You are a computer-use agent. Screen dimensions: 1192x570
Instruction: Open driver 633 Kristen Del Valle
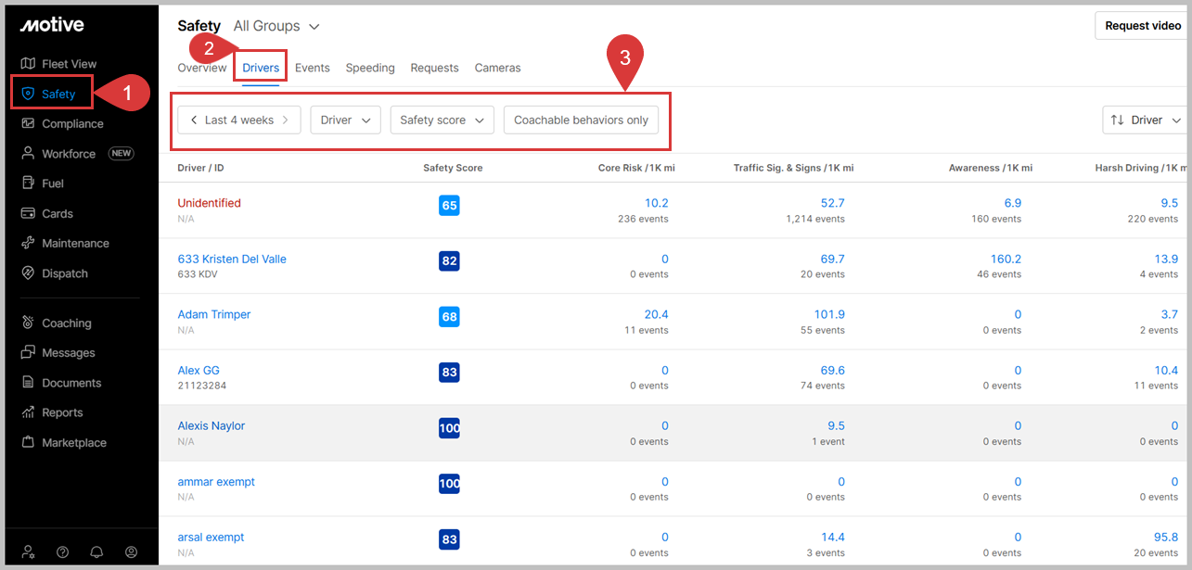[x=232, y=259]
